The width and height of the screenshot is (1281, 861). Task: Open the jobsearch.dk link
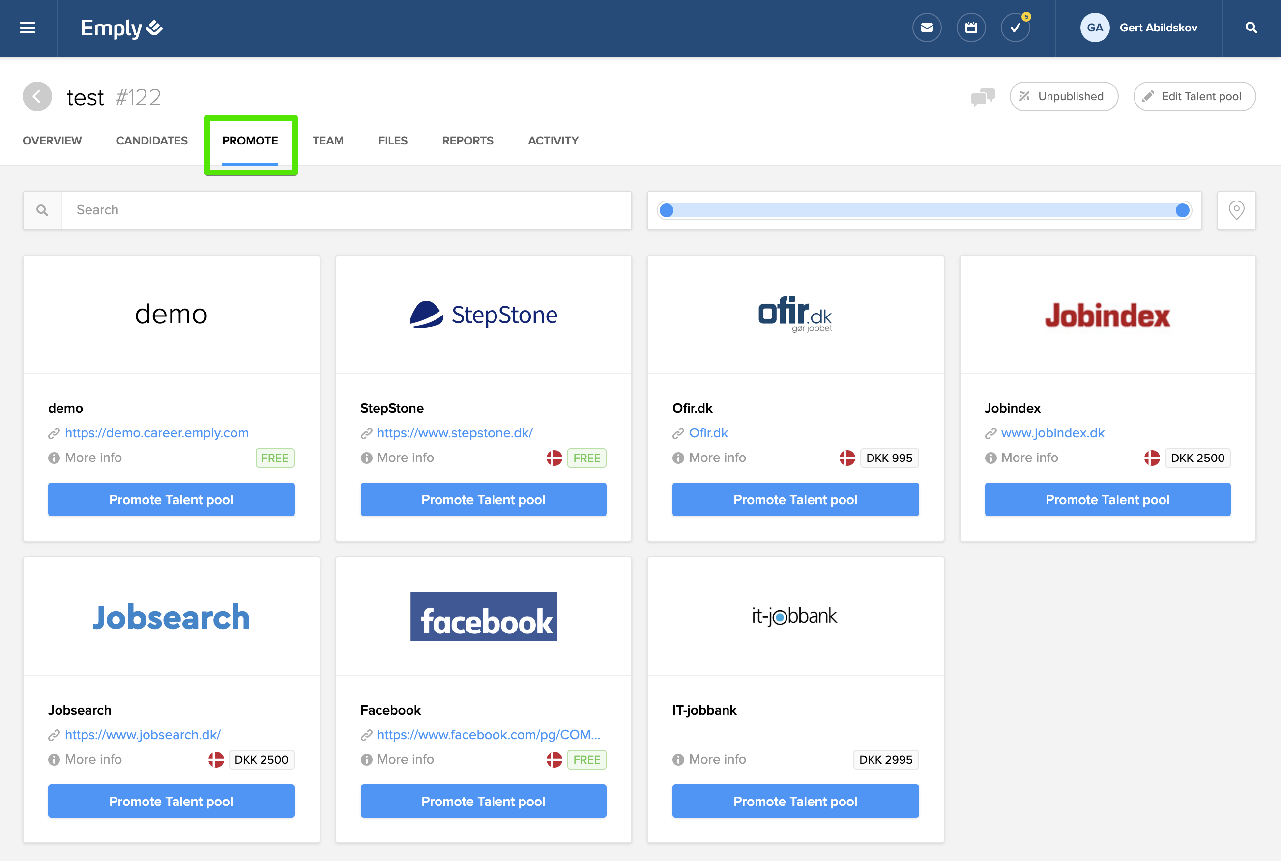[x=143, y=735]
